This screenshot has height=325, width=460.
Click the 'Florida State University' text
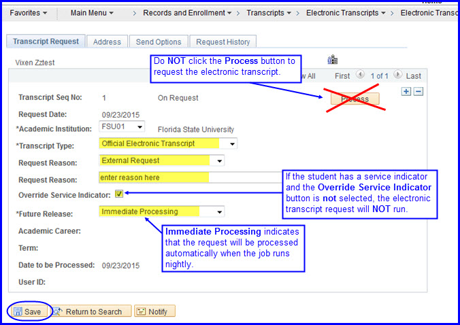(196, 129)
